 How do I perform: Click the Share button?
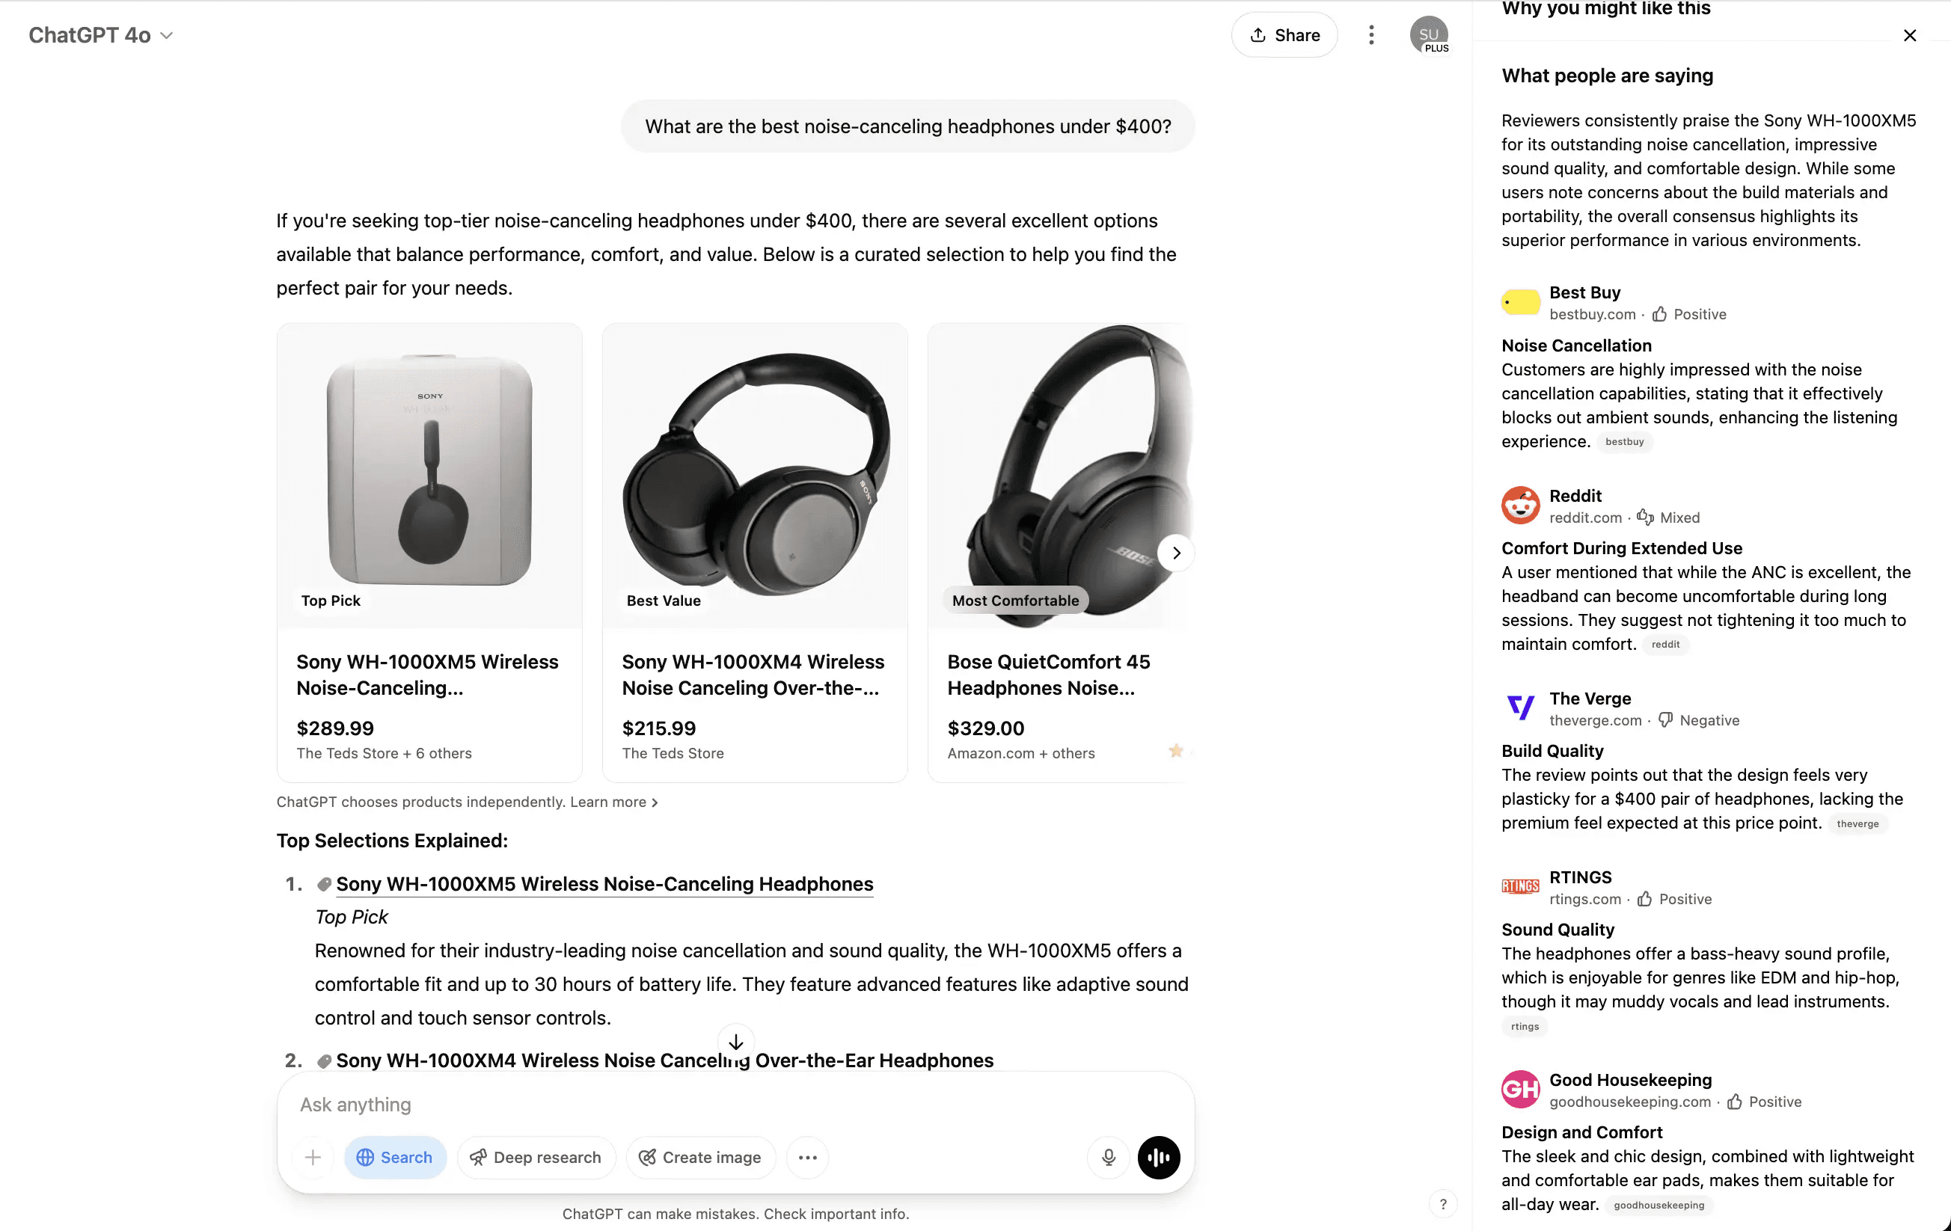tap(1284, 35)
